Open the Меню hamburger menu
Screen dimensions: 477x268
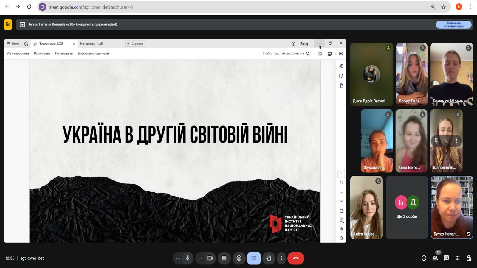(x=13, y=43)
